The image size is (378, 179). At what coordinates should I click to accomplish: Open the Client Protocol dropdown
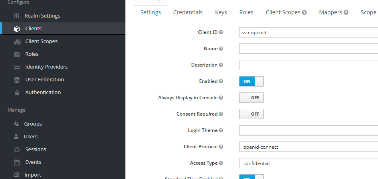(308, 147)
